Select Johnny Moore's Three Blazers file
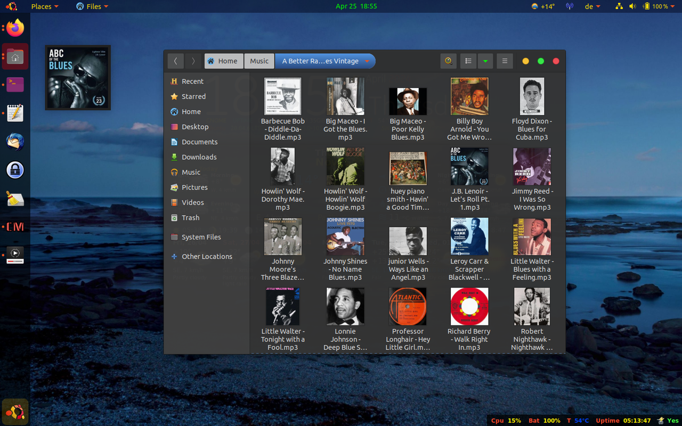 pos(283,249)
